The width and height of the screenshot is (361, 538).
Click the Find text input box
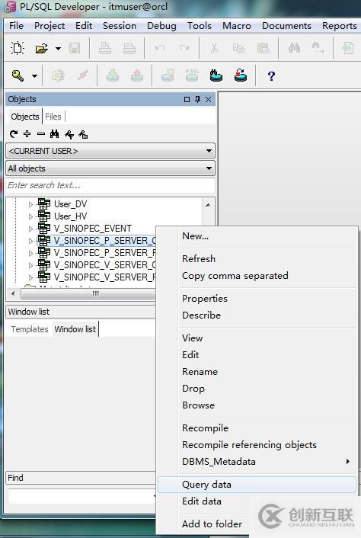[81, 497]
